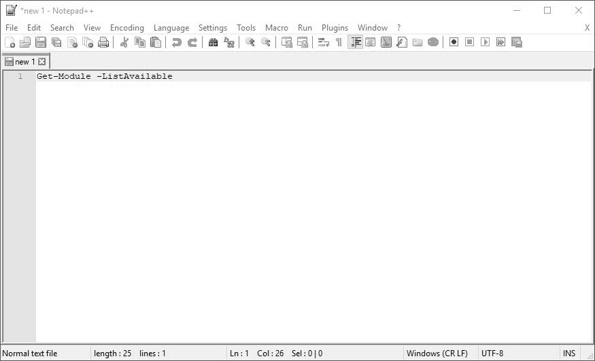The height and width of the screenshot is (361, 595).
Task: Click the Save file toolbar icon
Action: 41,42
